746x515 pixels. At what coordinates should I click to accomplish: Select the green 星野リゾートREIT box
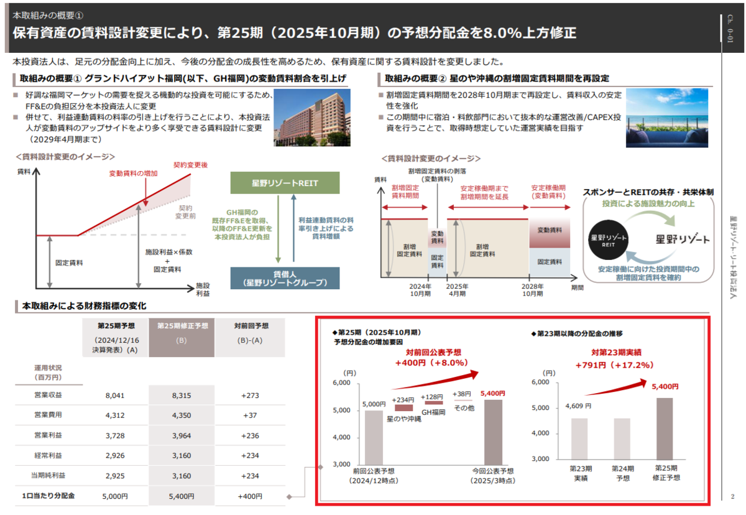pos(285,183)
